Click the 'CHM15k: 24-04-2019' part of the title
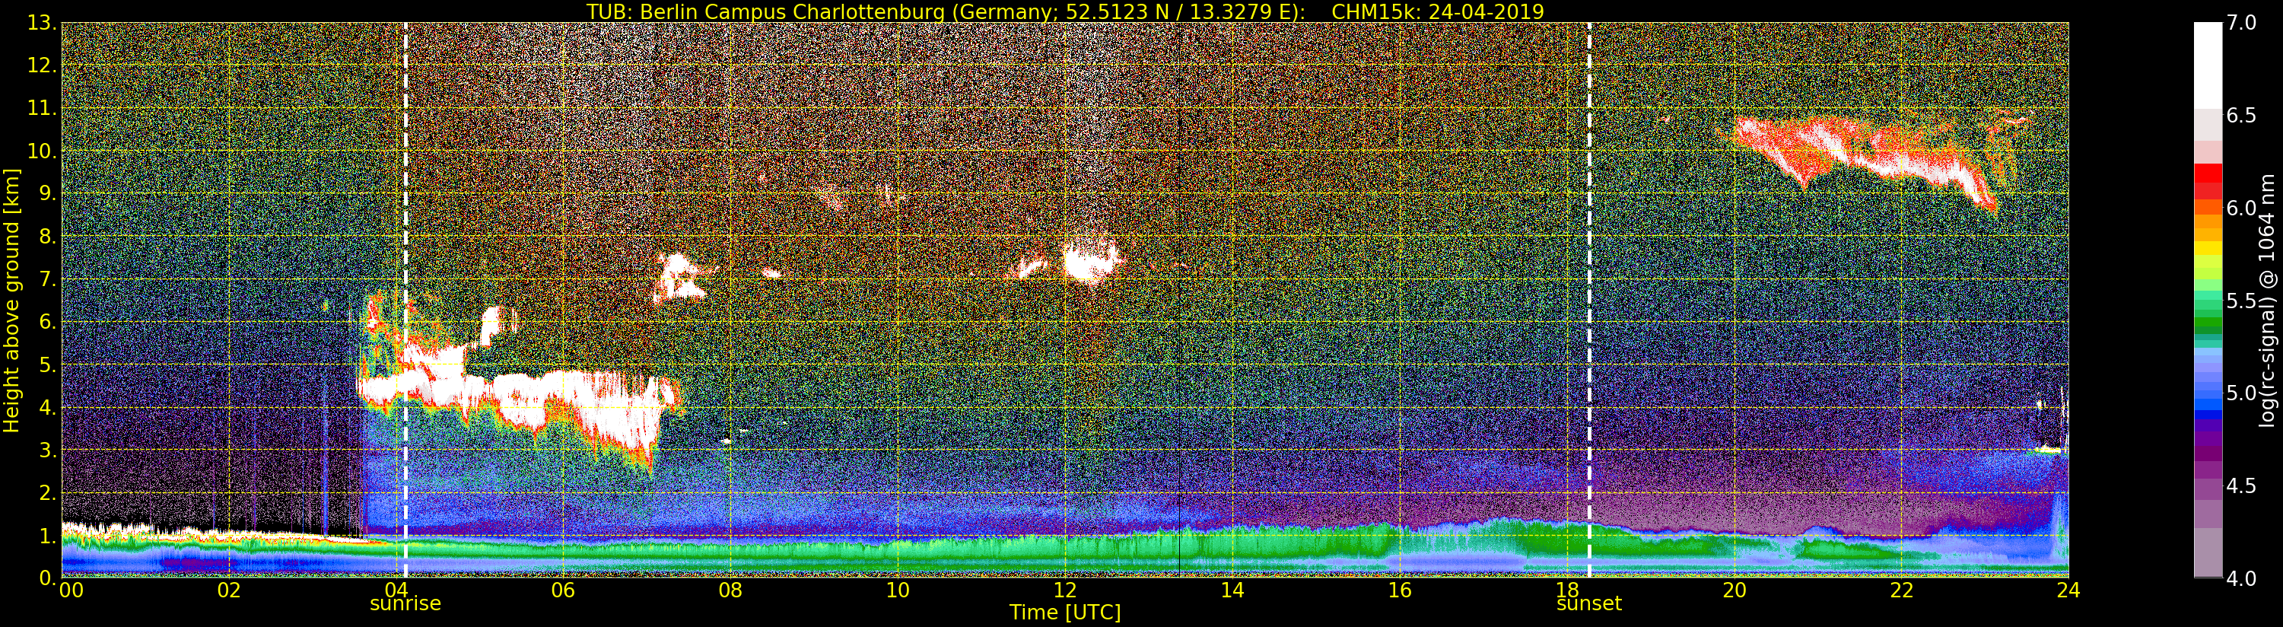The image size is (2283, 627). pyautogui.click(x=1438, y=11)
